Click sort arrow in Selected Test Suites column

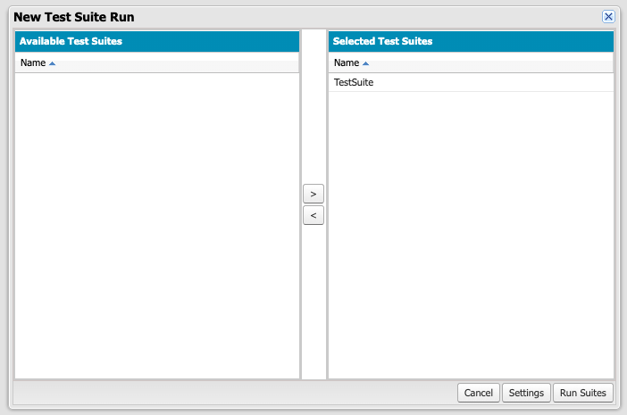tap(365, 63)
